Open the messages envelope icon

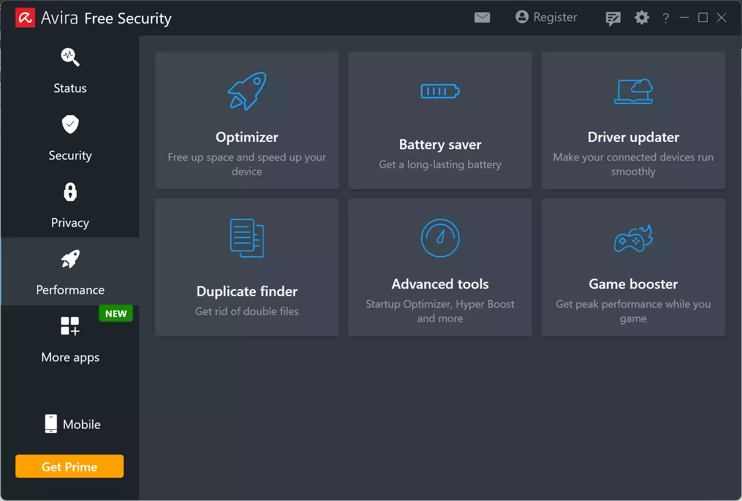(x=482, y=17)
